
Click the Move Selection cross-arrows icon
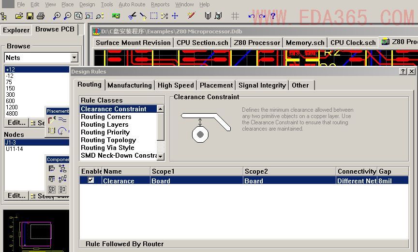pos(175,16)
